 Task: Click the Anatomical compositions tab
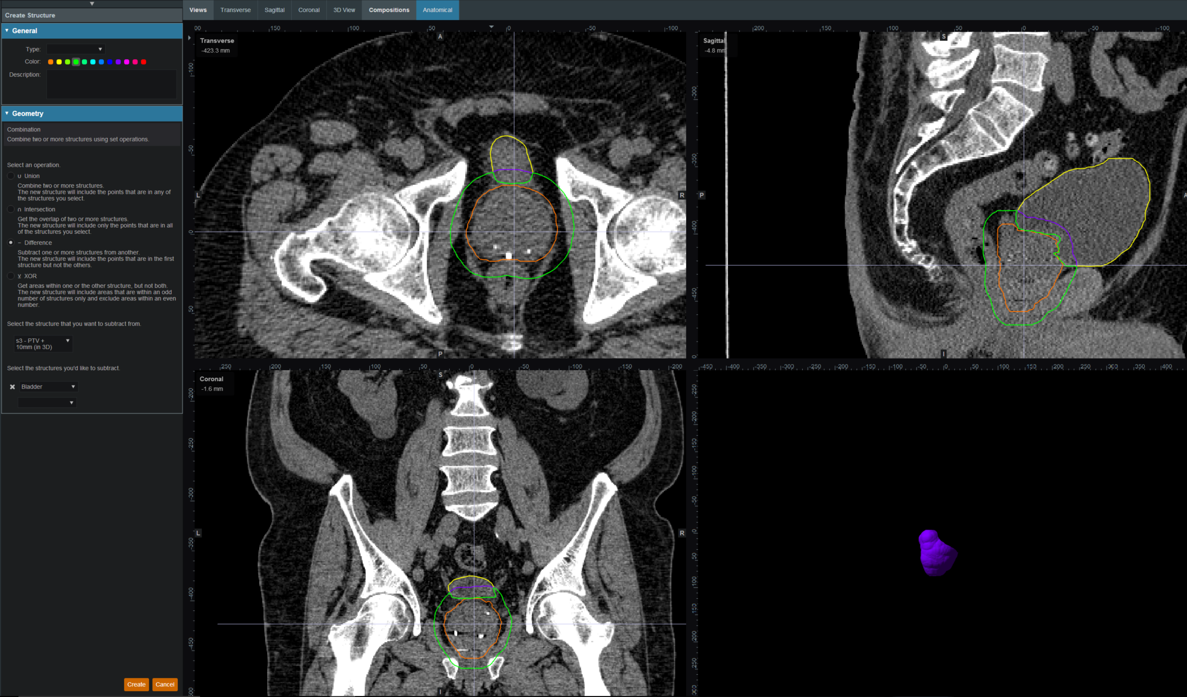pos(437,10)
